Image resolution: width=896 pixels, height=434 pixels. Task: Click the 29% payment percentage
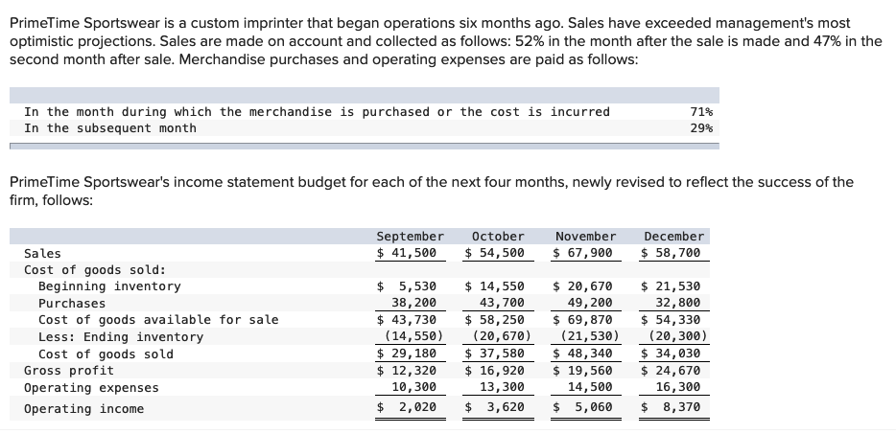701,128
